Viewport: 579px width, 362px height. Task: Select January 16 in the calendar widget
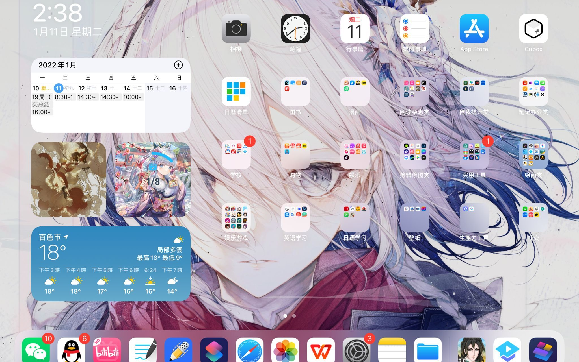172,88
